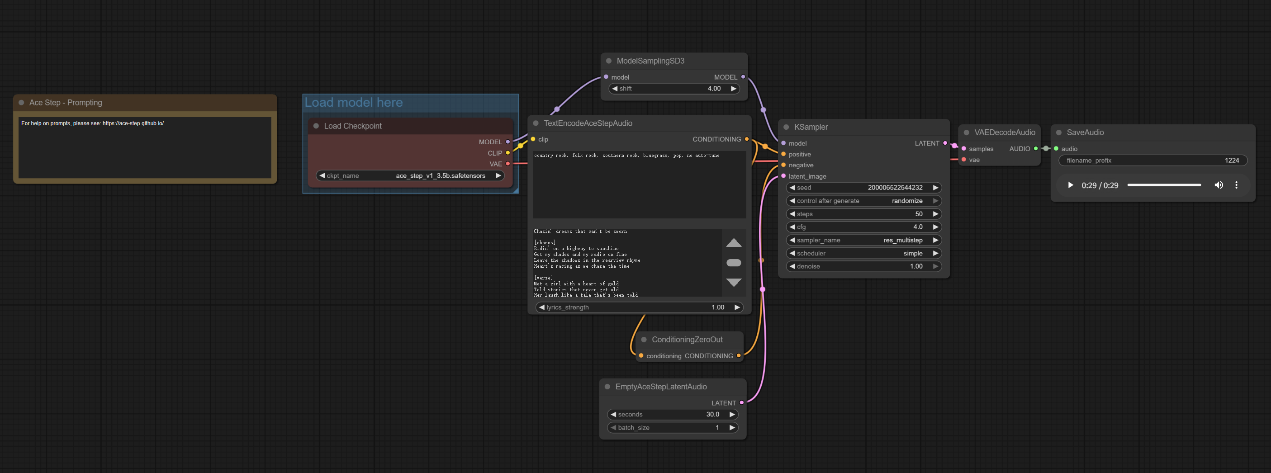
Task: Click into the lyrics text area
Action: coord(627,263)
